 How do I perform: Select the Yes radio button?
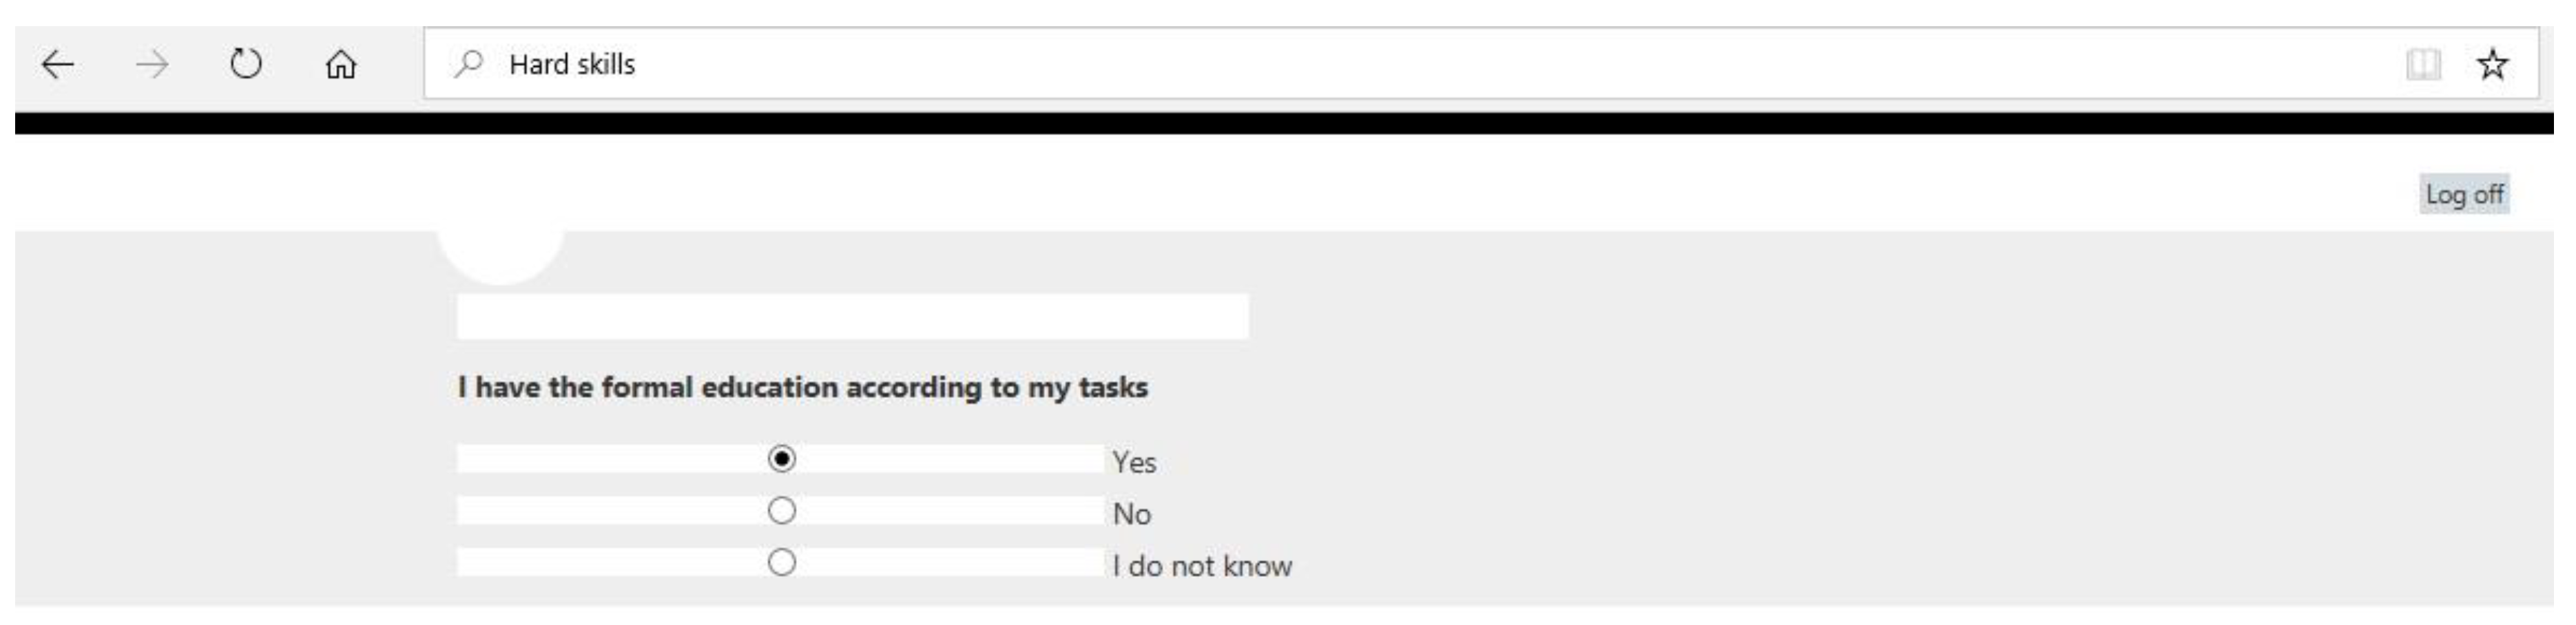(x=782, y=459)
